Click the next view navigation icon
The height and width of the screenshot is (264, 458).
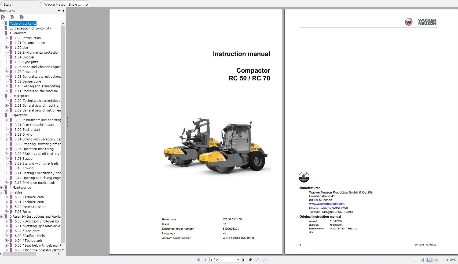pyautogui.click(x=264, y=260)
